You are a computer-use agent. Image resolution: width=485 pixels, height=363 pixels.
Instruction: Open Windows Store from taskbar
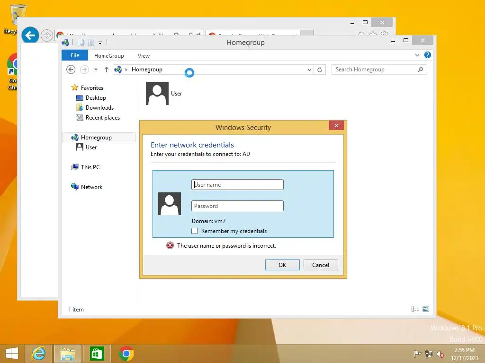pos(97,354)
